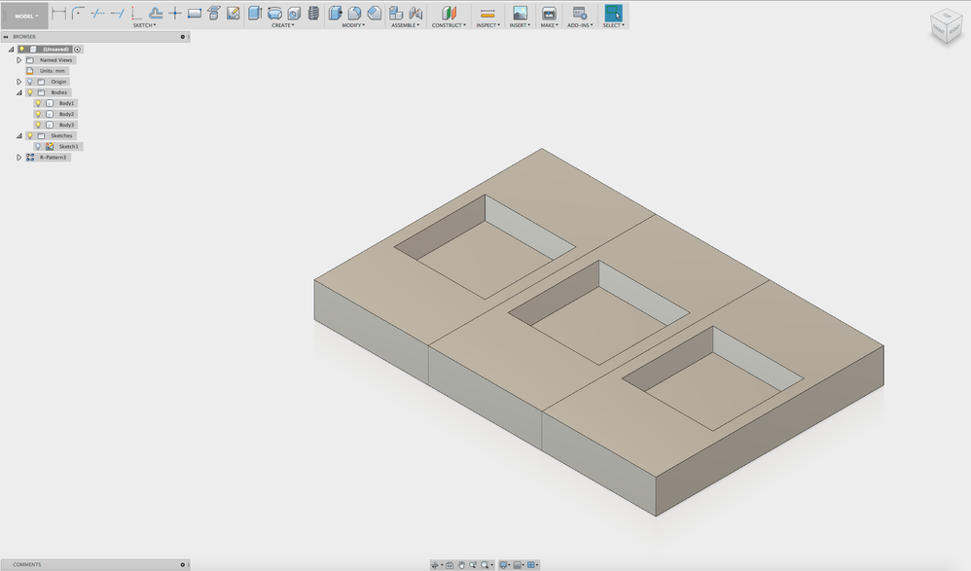Screen dimensions: 971x571
Task: Select the Coil tool in Create toolbar
Action: [x=313, y=13]
